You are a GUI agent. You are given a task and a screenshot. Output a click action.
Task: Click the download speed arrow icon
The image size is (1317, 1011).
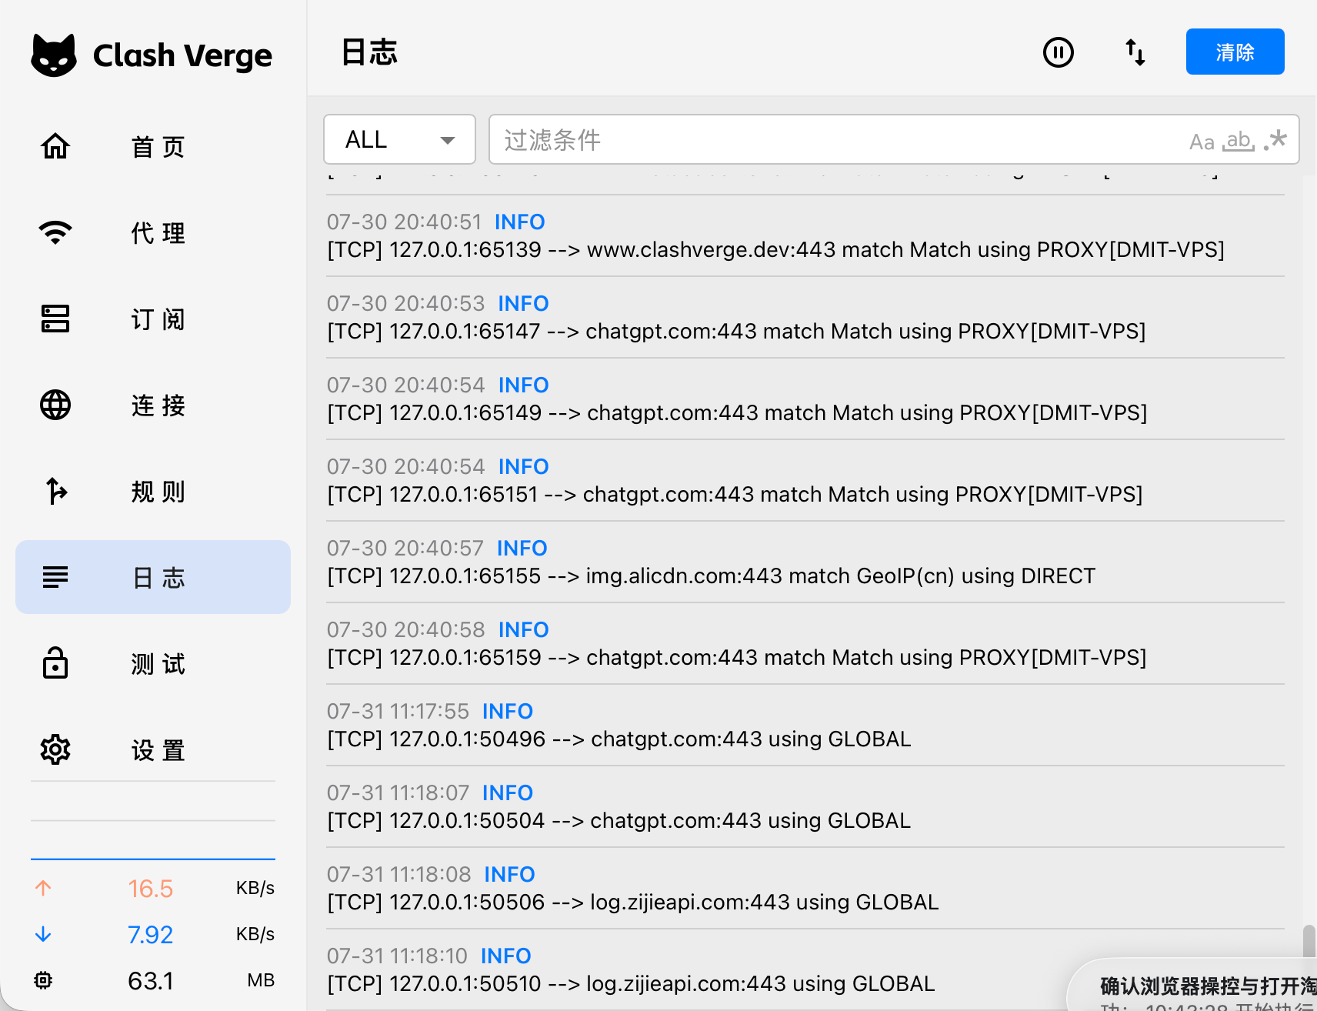click(x=43, y=934)
